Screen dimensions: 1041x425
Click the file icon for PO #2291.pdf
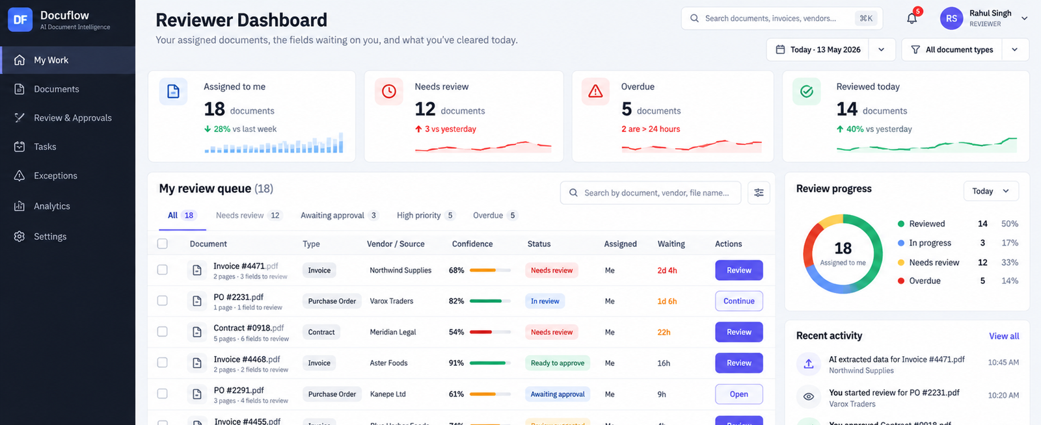click(x=197, y=394)
